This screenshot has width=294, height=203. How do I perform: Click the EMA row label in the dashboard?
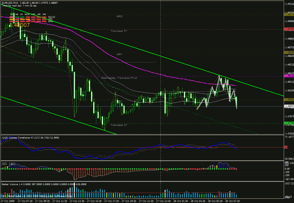(50, 21)
